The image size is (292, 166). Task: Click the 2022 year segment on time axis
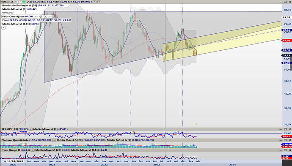[104, 164]
